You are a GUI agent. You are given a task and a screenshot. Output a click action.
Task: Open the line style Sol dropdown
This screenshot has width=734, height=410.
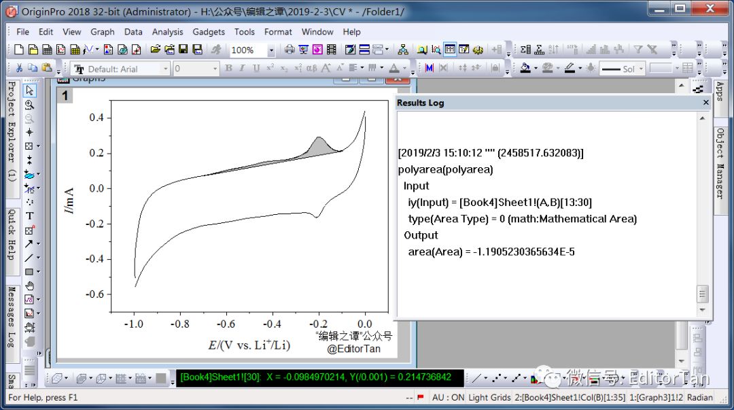(641, 69)
